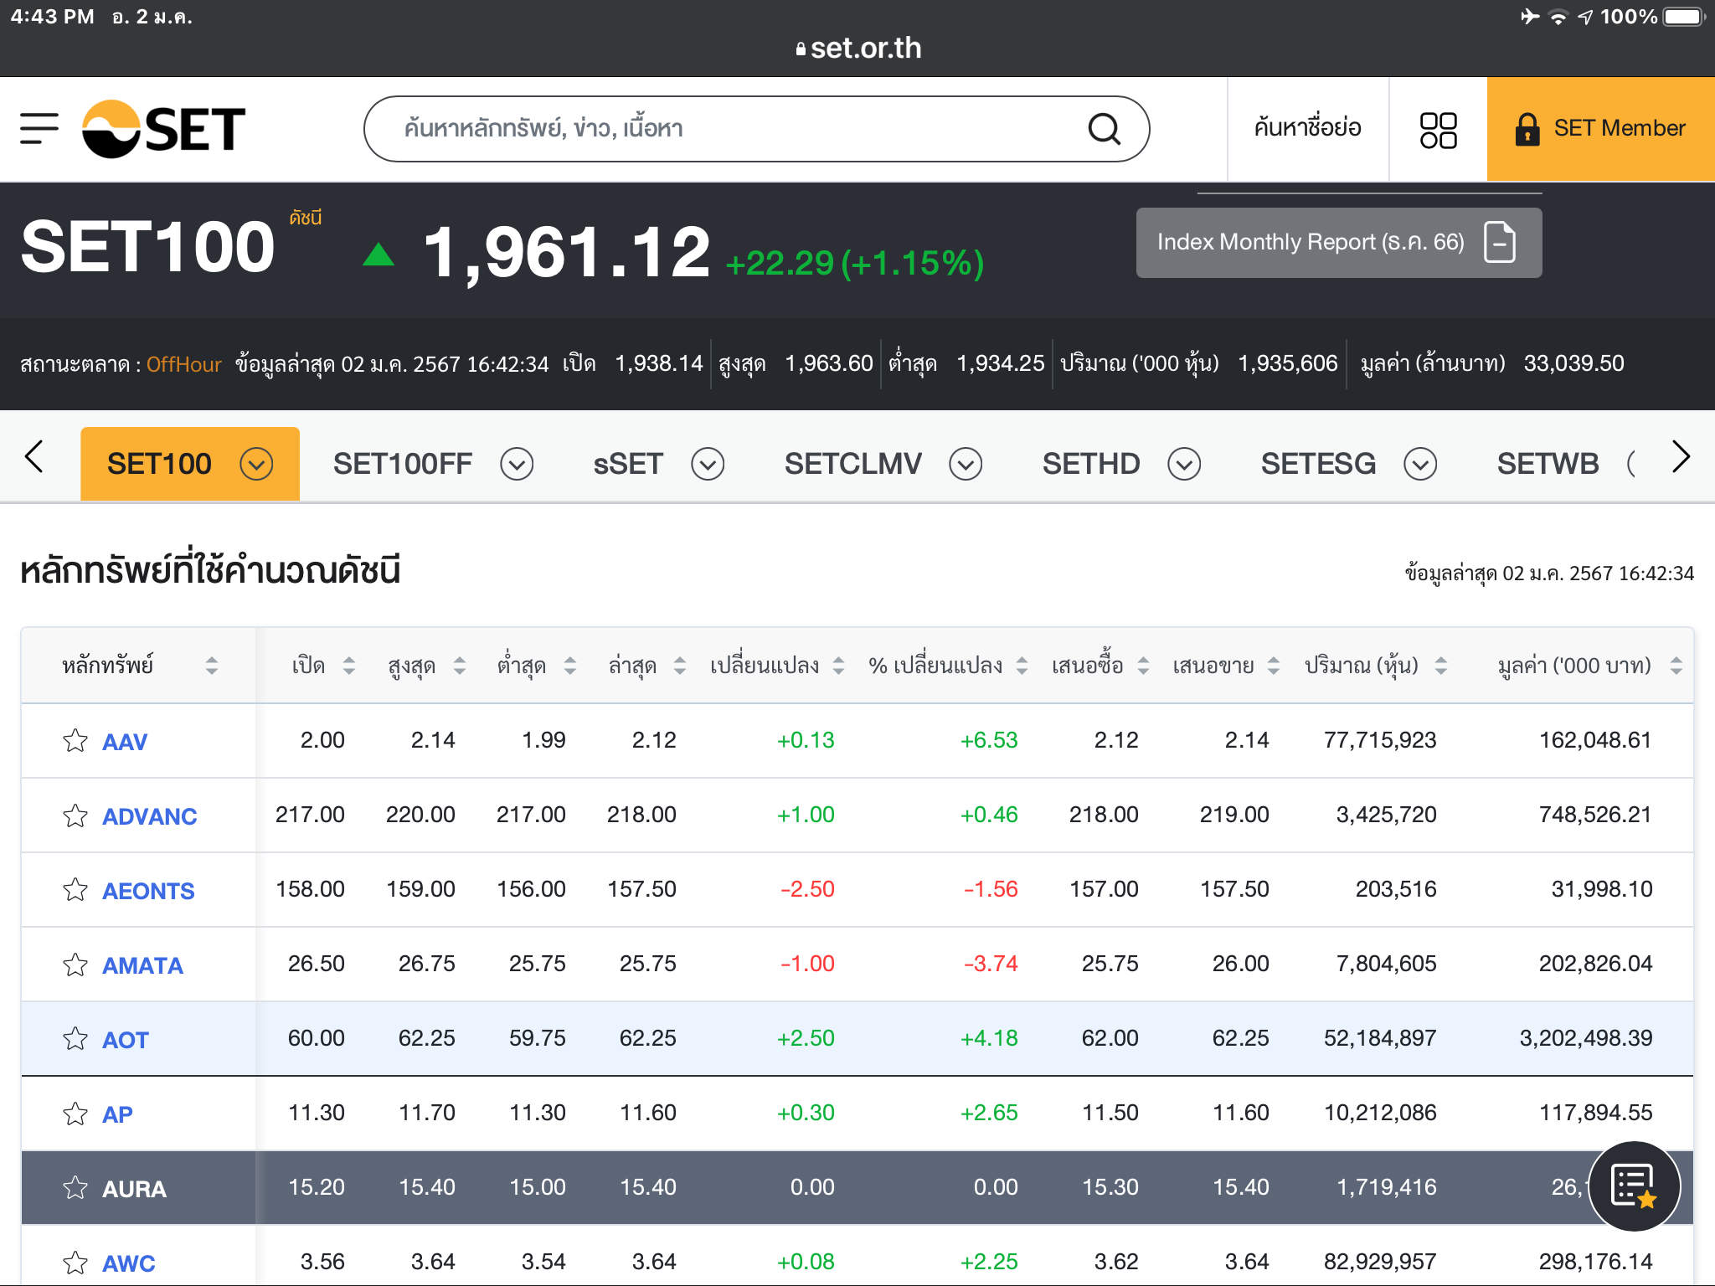Click the magnifier search icon
1715x1286 pixels.
[x=1104, y=129]
